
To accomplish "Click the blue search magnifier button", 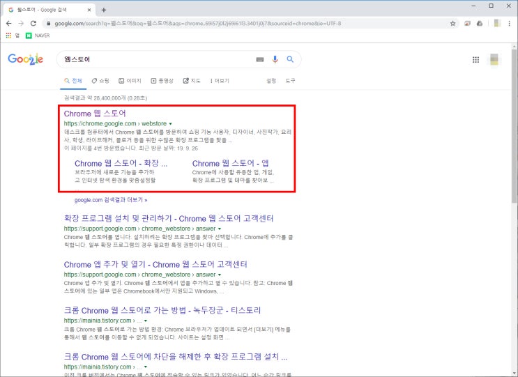I will click(290, 59).
